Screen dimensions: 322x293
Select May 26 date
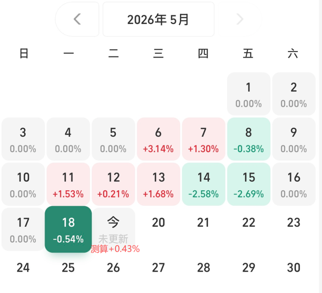tap(113, 268)
